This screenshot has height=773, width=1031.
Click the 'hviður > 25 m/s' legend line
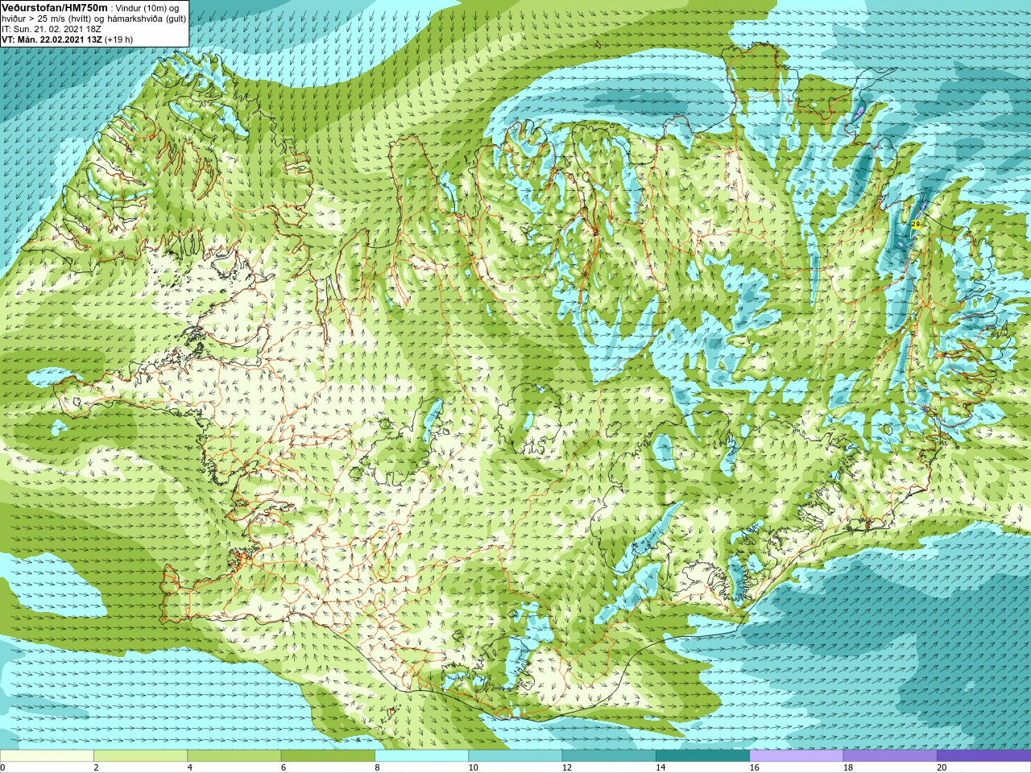(x=93, y=19)
